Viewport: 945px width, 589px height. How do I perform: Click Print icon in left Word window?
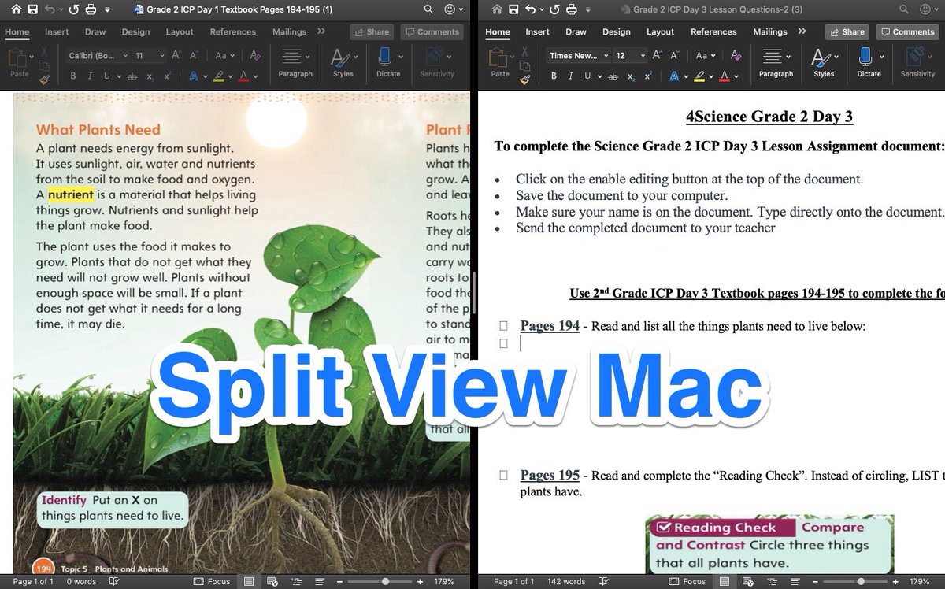pos(91,9)
